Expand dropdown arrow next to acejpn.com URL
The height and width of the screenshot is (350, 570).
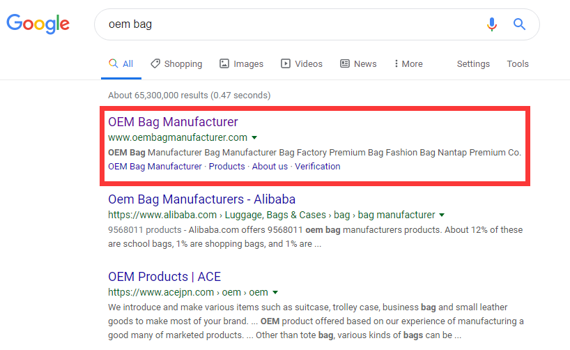click(275, 292)
